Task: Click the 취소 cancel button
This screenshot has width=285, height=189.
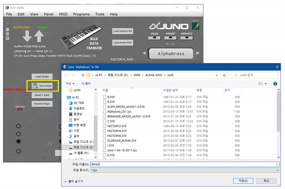Action: (x=266, y=181)
